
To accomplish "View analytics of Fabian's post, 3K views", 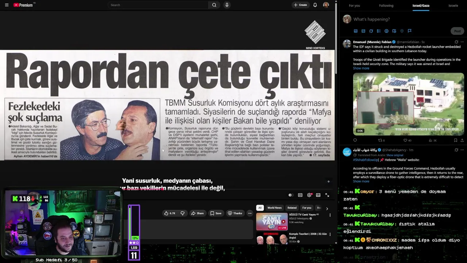I will 433,140.
